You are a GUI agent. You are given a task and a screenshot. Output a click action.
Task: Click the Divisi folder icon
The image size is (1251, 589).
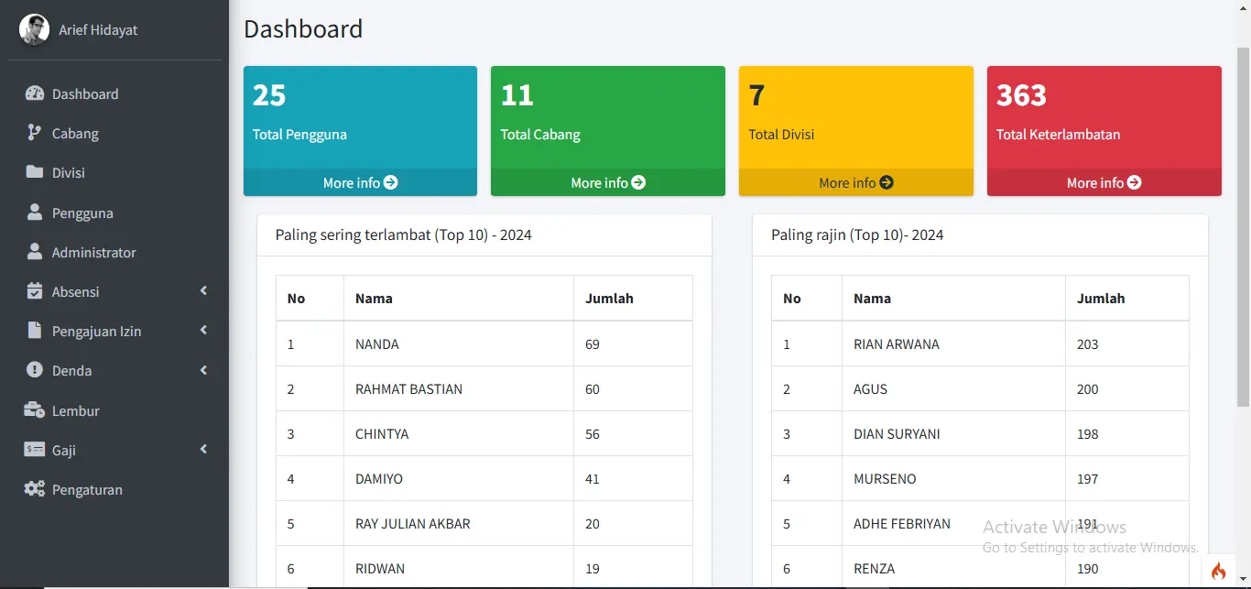click(35, 172)
